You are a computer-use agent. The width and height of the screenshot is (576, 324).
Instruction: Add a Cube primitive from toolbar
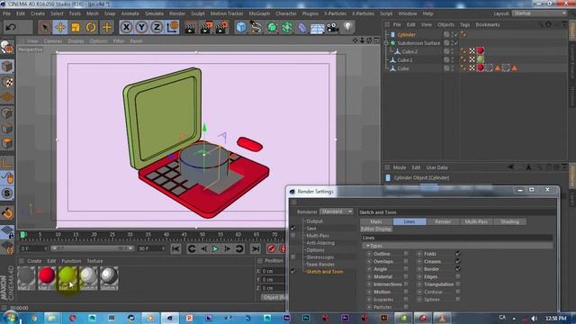tap(241, 27)
